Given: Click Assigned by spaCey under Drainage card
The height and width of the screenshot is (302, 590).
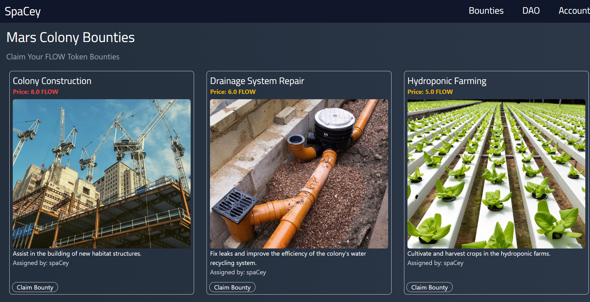Looking at the screenshot, I should (238, 272).
